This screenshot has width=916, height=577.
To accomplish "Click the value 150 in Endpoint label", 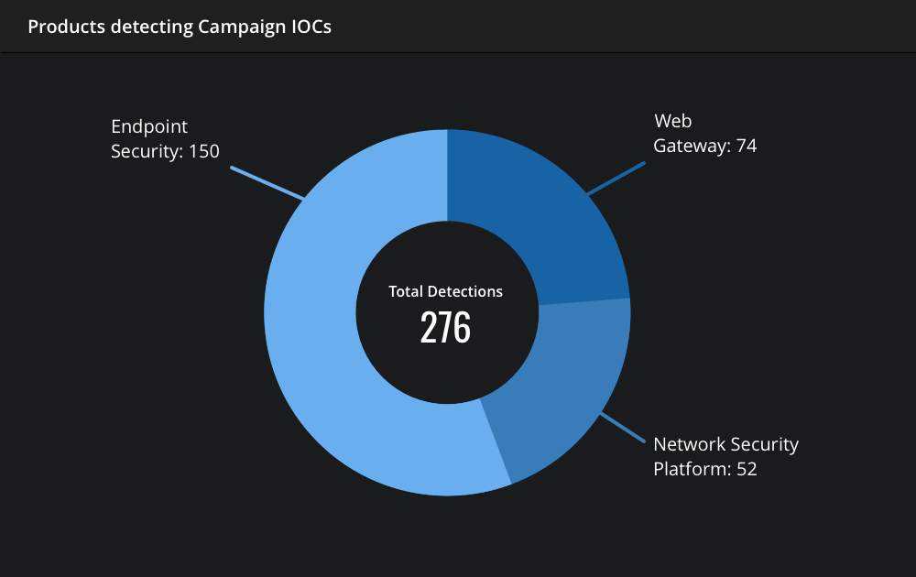I will (x=204, y=151).
